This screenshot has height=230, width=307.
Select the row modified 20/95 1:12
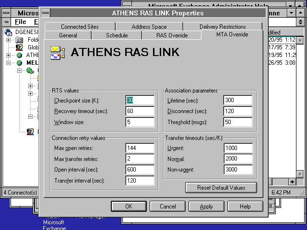282,40
